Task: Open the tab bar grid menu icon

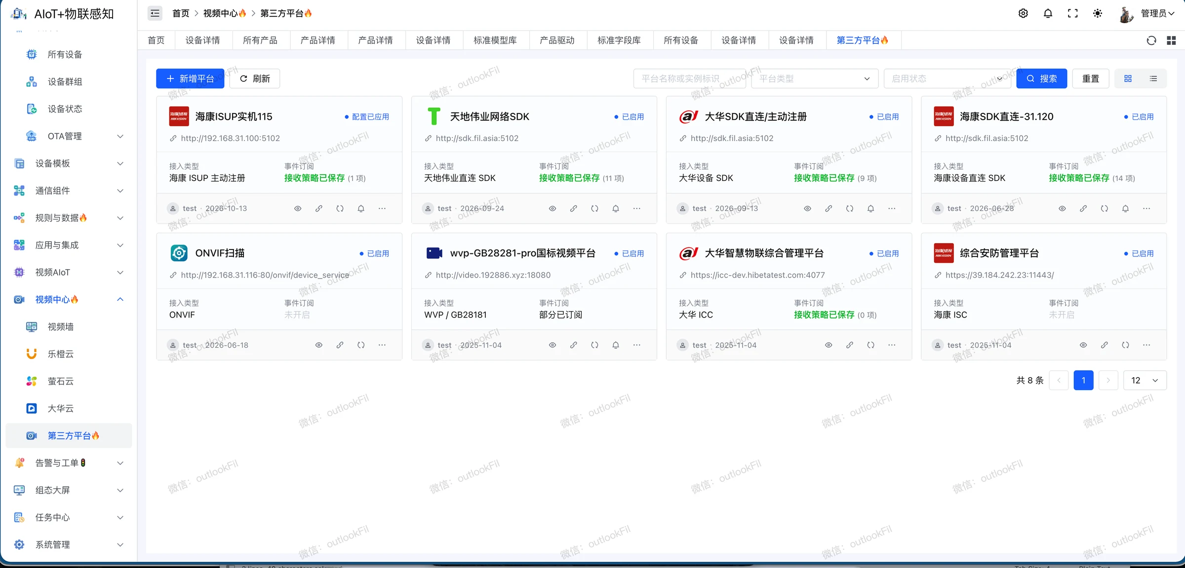Action: [x=1171, y=40]
